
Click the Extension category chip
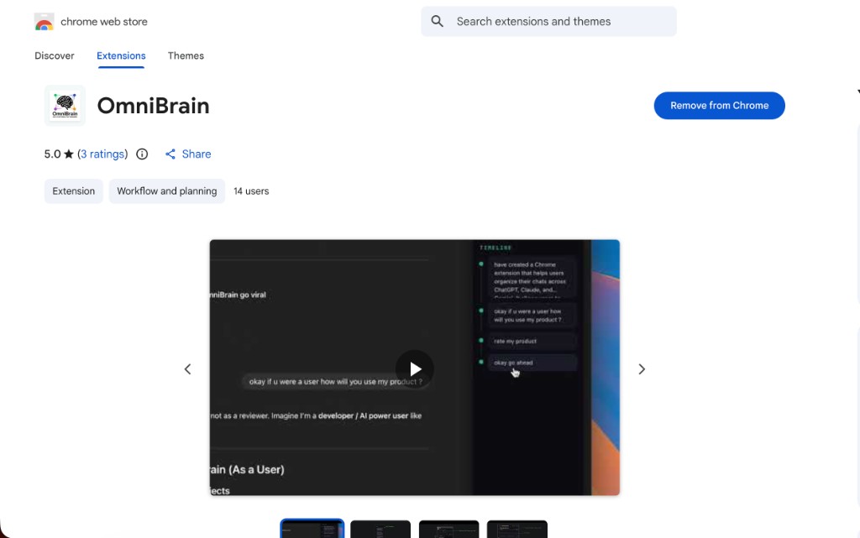73,191
